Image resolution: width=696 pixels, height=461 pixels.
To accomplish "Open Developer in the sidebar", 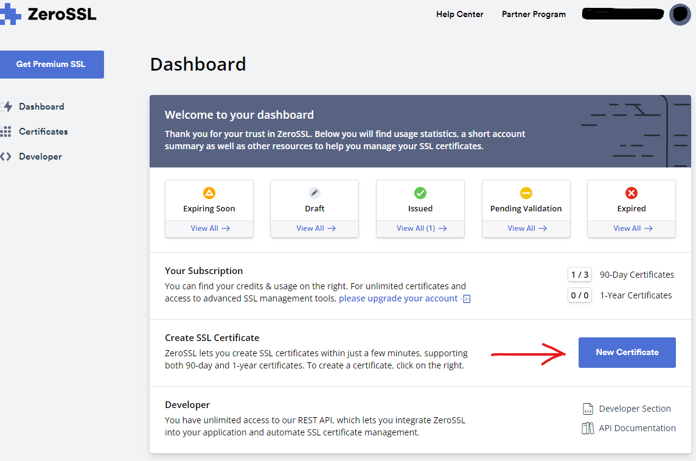I will point(40,157).
